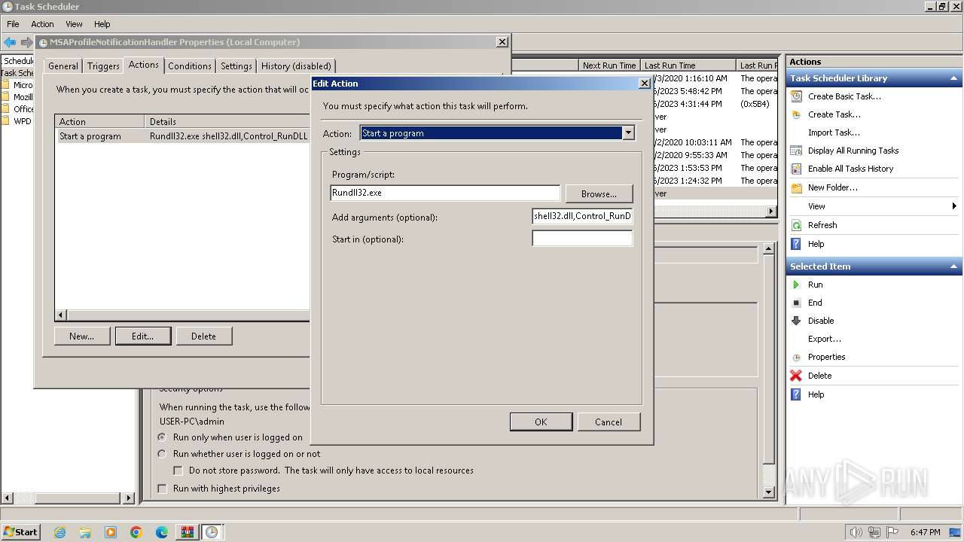
Task: Open Windows Media Player from taskbar
Action: pyautogui.click(x=111, y=532)
